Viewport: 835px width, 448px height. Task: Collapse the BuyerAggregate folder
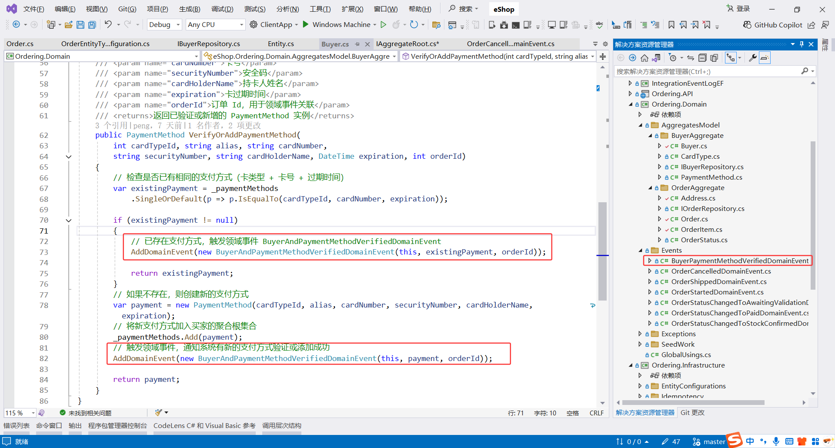(650, 136)
